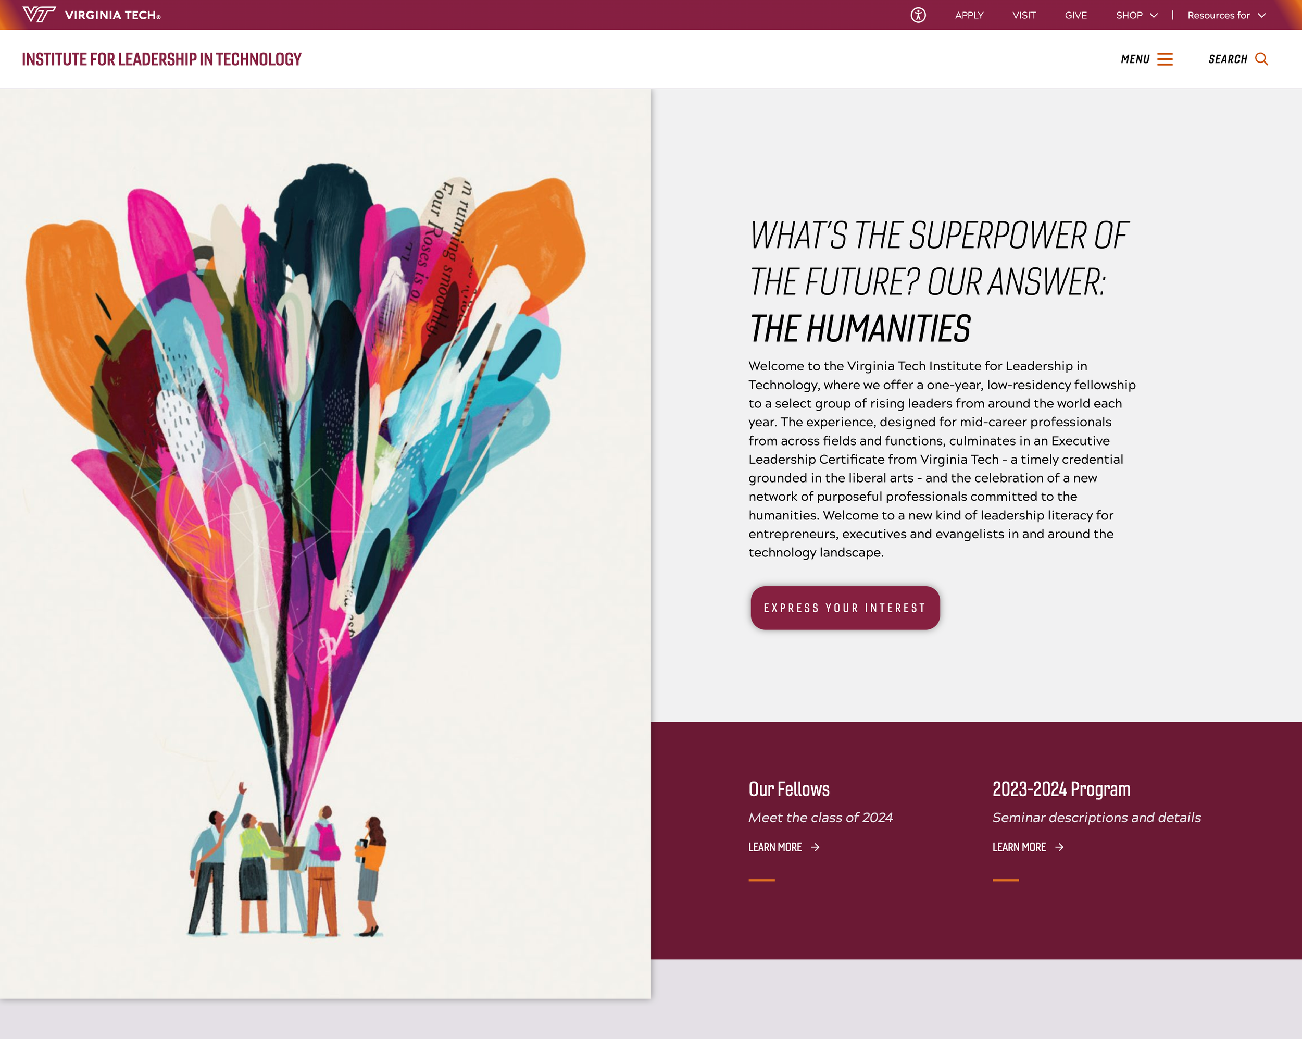Click Institute for Leadership in Technology title
This screenshot has height=1039, width=1302.
(x=161, y=59)
